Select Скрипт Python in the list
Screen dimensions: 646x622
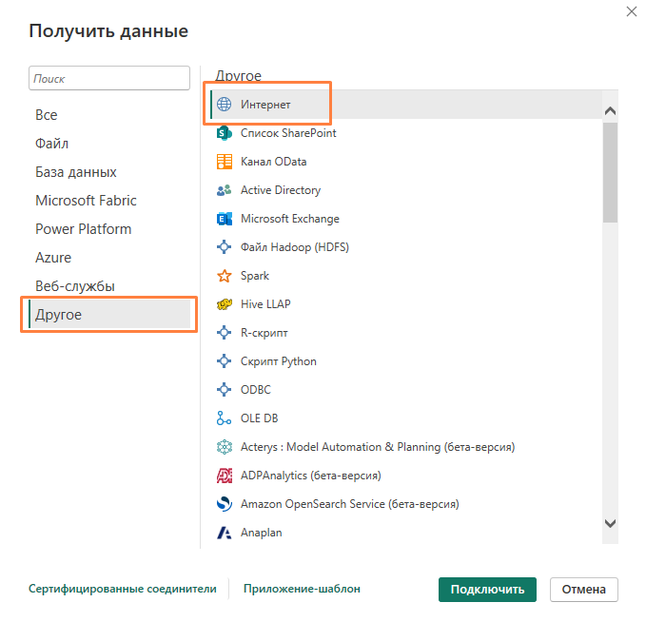click(279, 361)
